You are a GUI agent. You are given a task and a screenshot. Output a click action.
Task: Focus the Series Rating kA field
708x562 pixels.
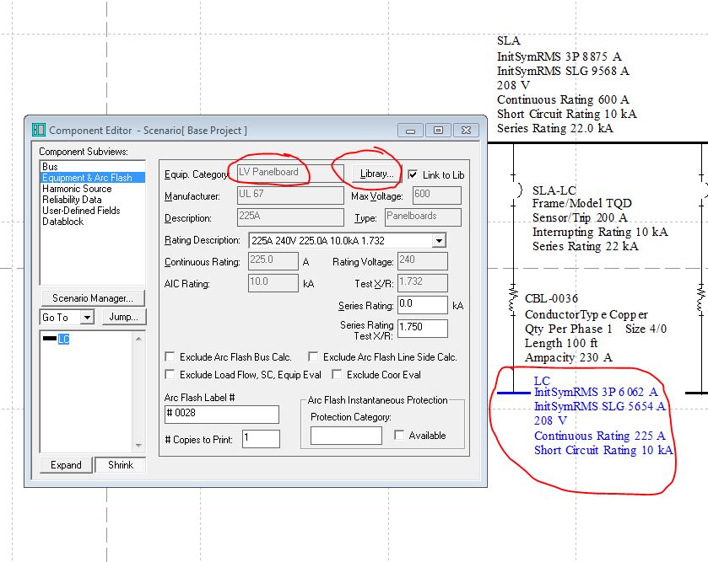pos(423,305)
